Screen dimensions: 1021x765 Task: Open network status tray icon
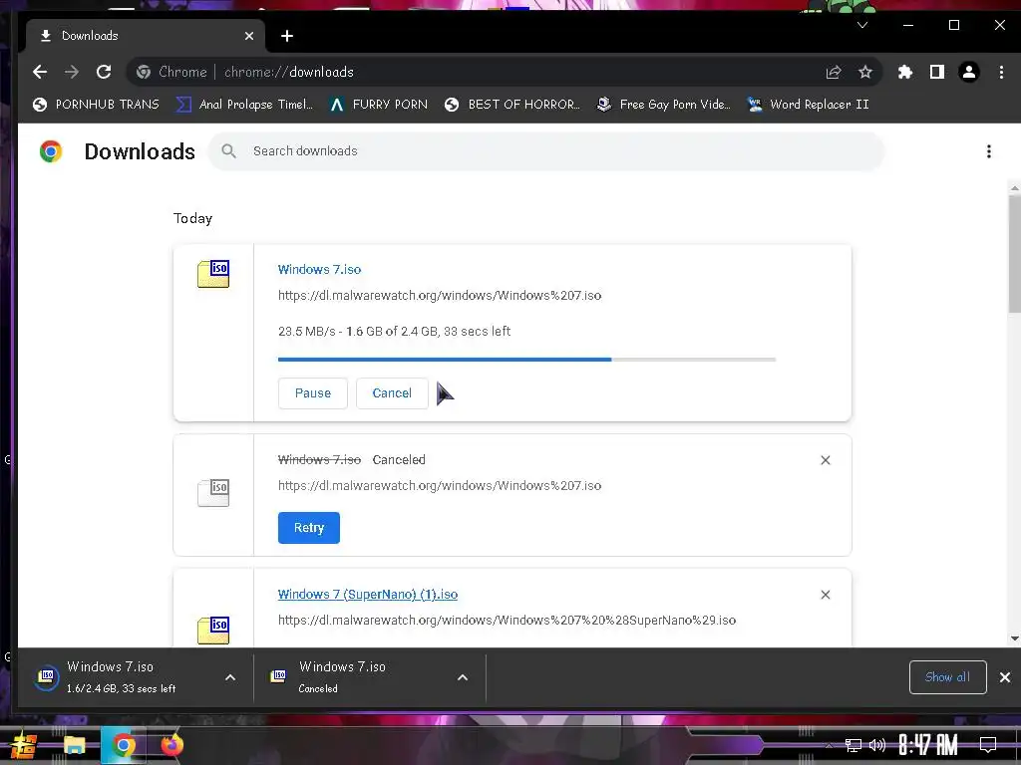pos(853,745)
